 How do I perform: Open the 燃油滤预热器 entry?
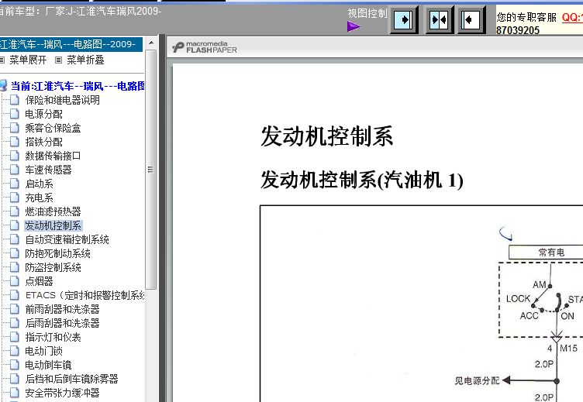click(53, 211)
